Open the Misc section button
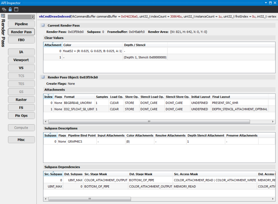The height and width of the screenshot is (204, 278). [21, 140]
